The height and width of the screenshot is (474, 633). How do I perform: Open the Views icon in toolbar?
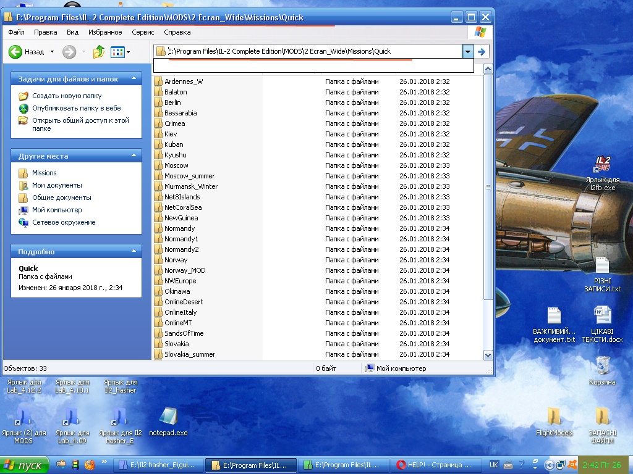point(117,52)
